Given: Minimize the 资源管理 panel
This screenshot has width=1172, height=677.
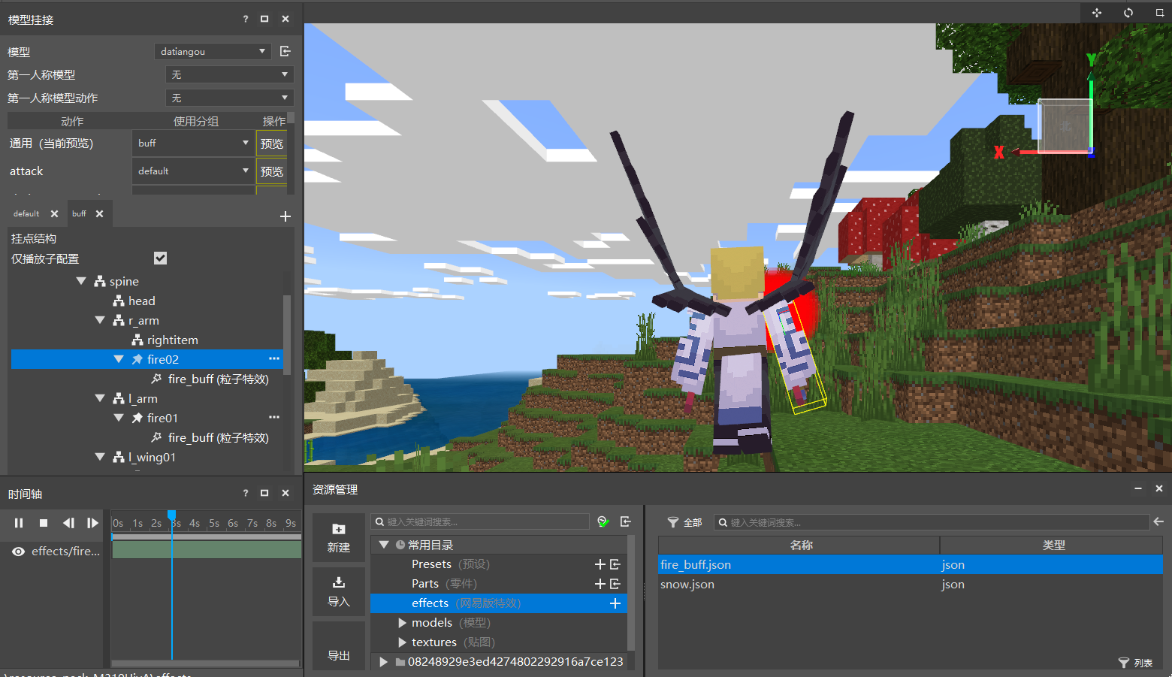Looking at the screenshot, I should point(1138,488).
